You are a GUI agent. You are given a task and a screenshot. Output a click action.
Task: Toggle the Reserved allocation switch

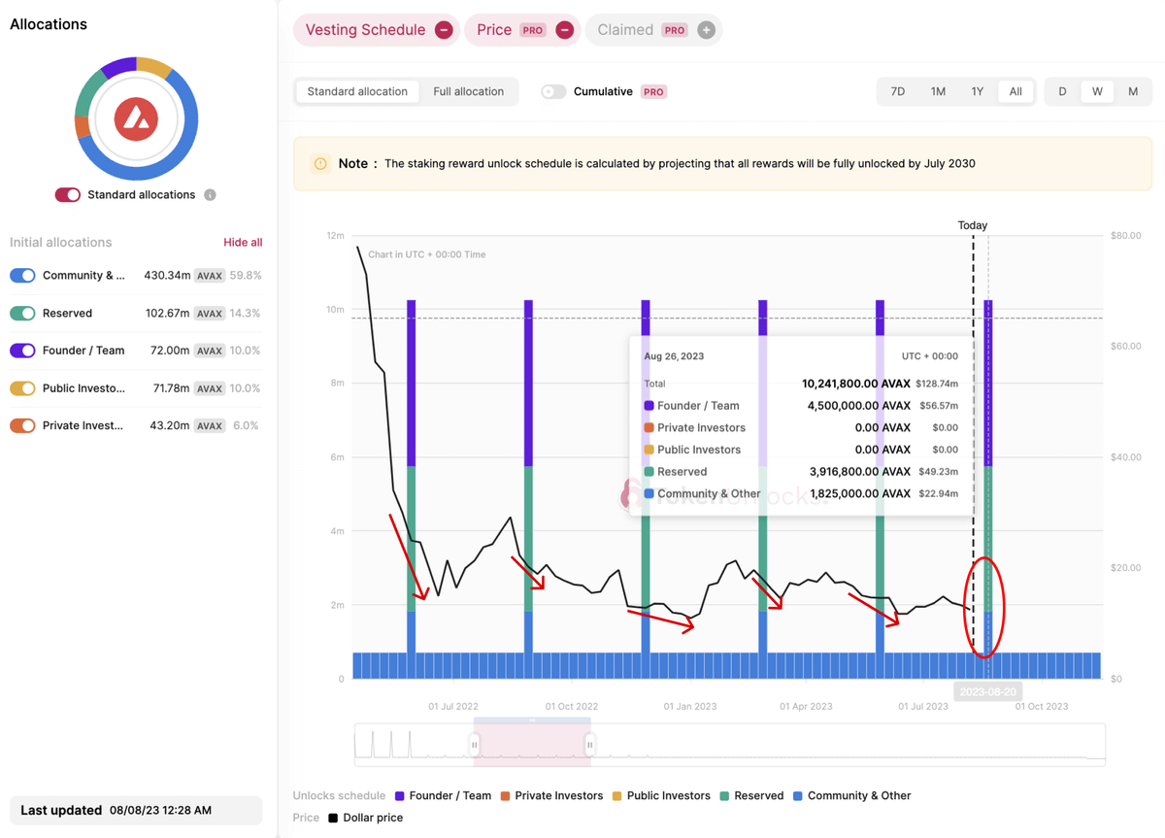click(22, 314)
